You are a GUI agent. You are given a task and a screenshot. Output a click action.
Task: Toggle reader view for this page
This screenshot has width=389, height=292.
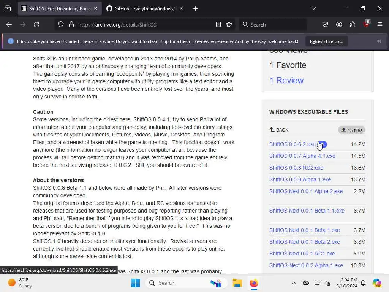[x=218, y=25]
